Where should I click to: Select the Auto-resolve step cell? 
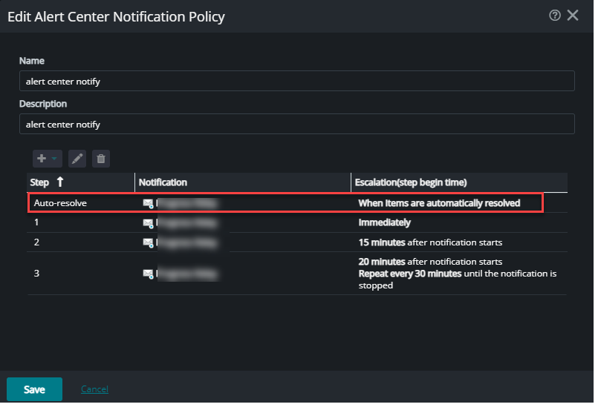coord(60,202)
